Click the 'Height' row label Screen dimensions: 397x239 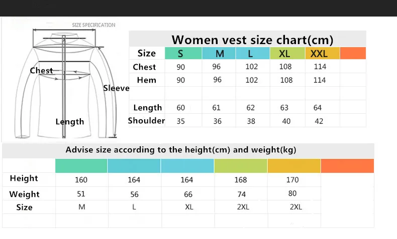tap(24, 178)
